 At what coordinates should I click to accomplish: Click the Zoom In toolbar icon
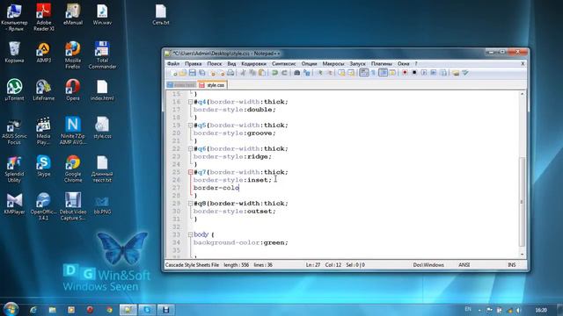(x=320, y=73)
